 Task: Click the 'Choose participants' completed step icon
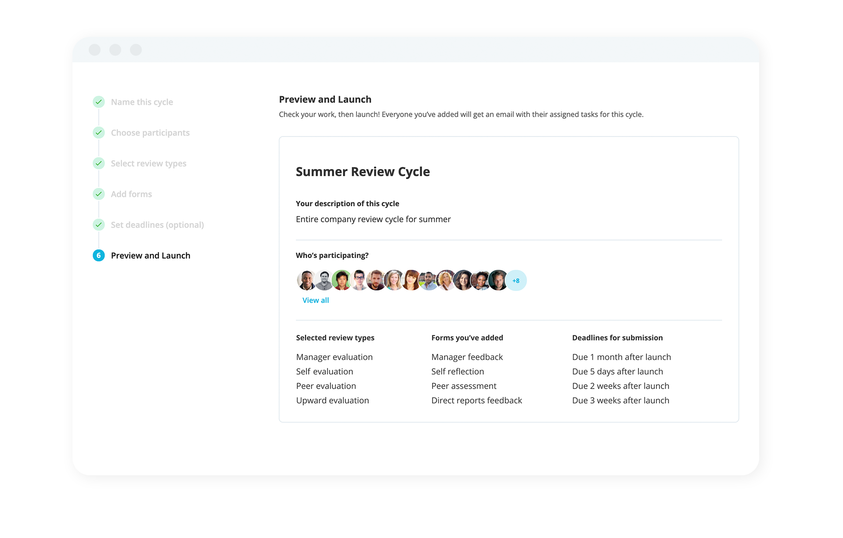point(98,132)
